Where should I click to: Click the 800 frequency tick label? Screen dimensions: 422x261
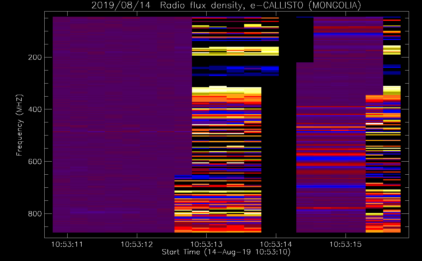(x=35, y=214)
